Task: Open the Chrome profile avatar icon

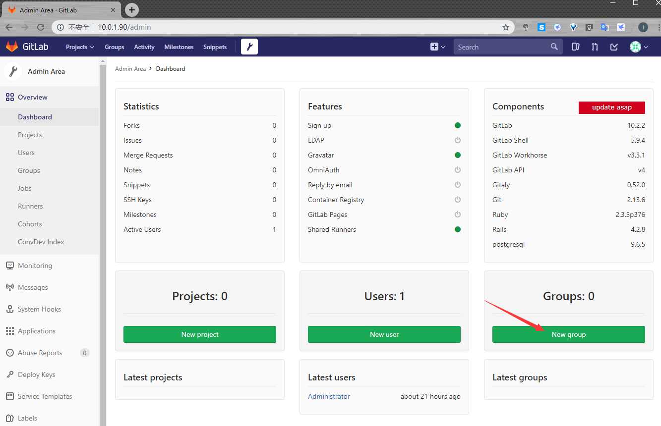Action: click(x=643, y=27)
